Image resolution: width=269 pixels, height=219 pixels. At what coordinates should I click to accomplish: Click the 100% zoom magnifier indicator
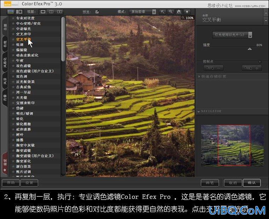187,18
